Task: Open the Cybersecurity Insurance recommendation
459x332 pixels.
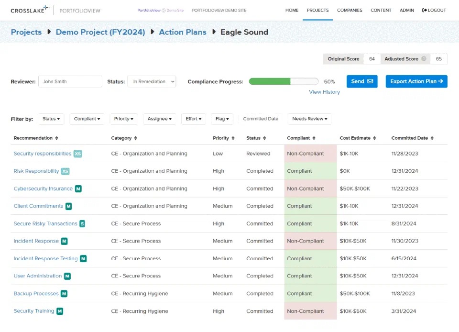Action: pyautogui.click(x=43, y=188)
